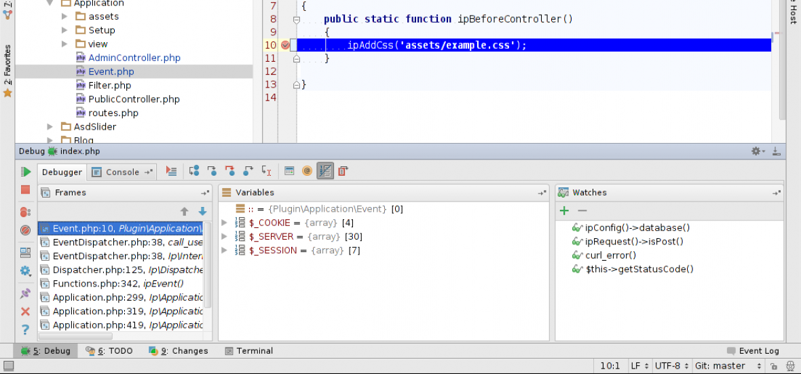Open the Debug panel gear settings menu

pyautogui.click(x=758, y=151)
